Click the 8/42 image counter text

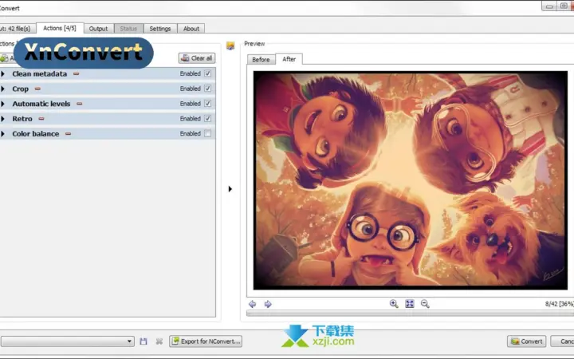(559, 304)
